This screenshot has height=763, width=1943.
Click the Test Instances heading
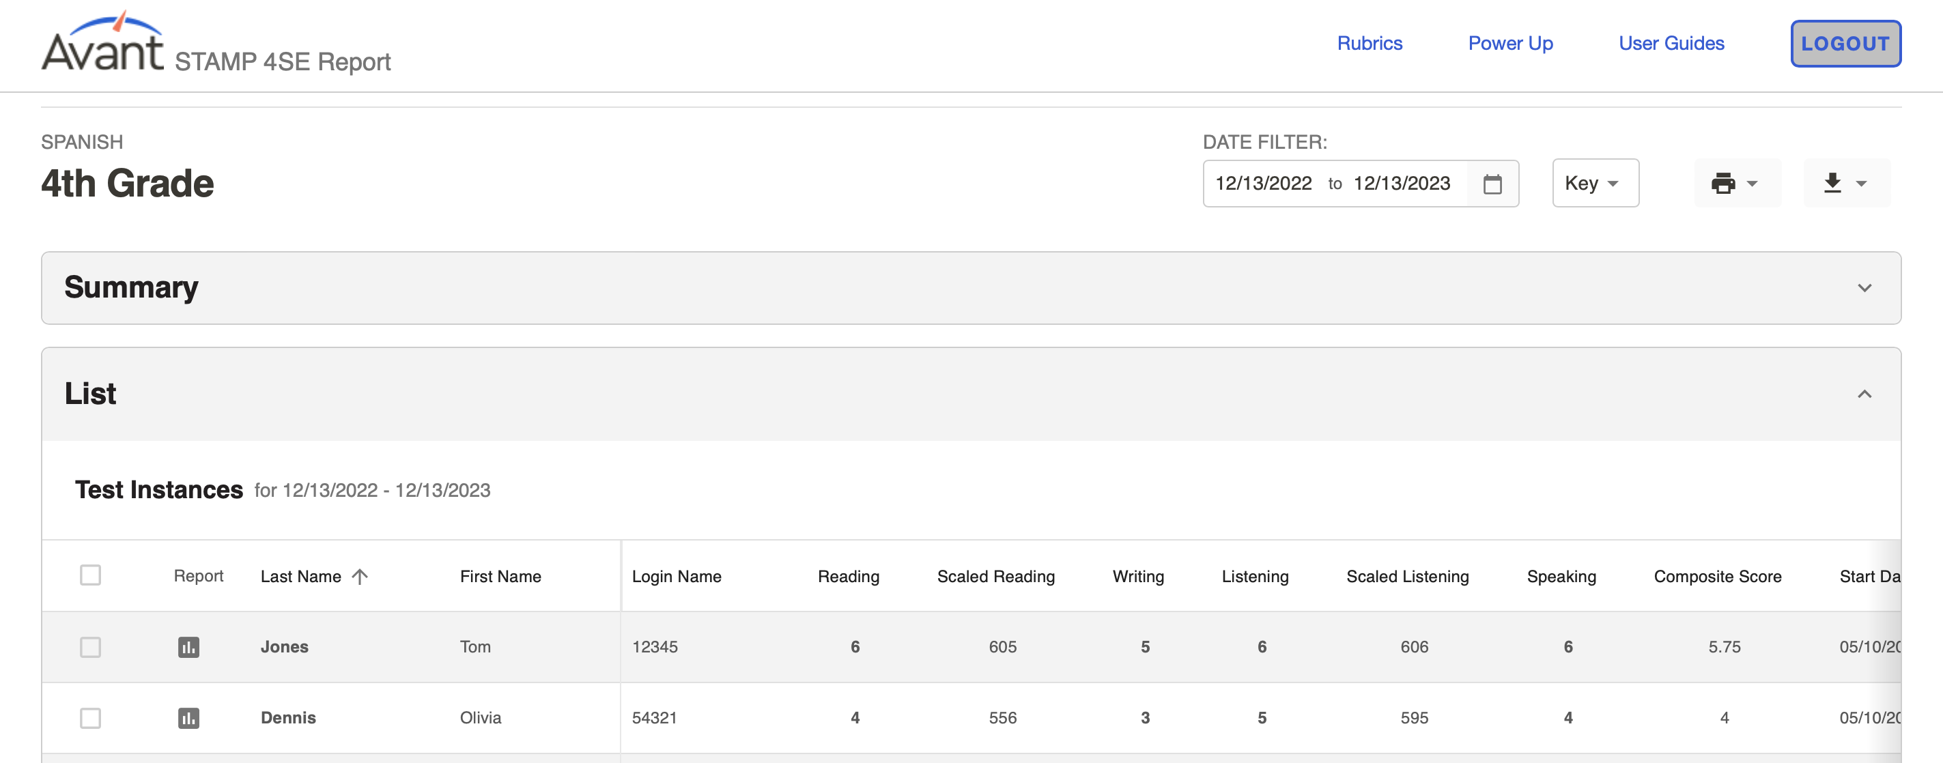click(159, 489)
